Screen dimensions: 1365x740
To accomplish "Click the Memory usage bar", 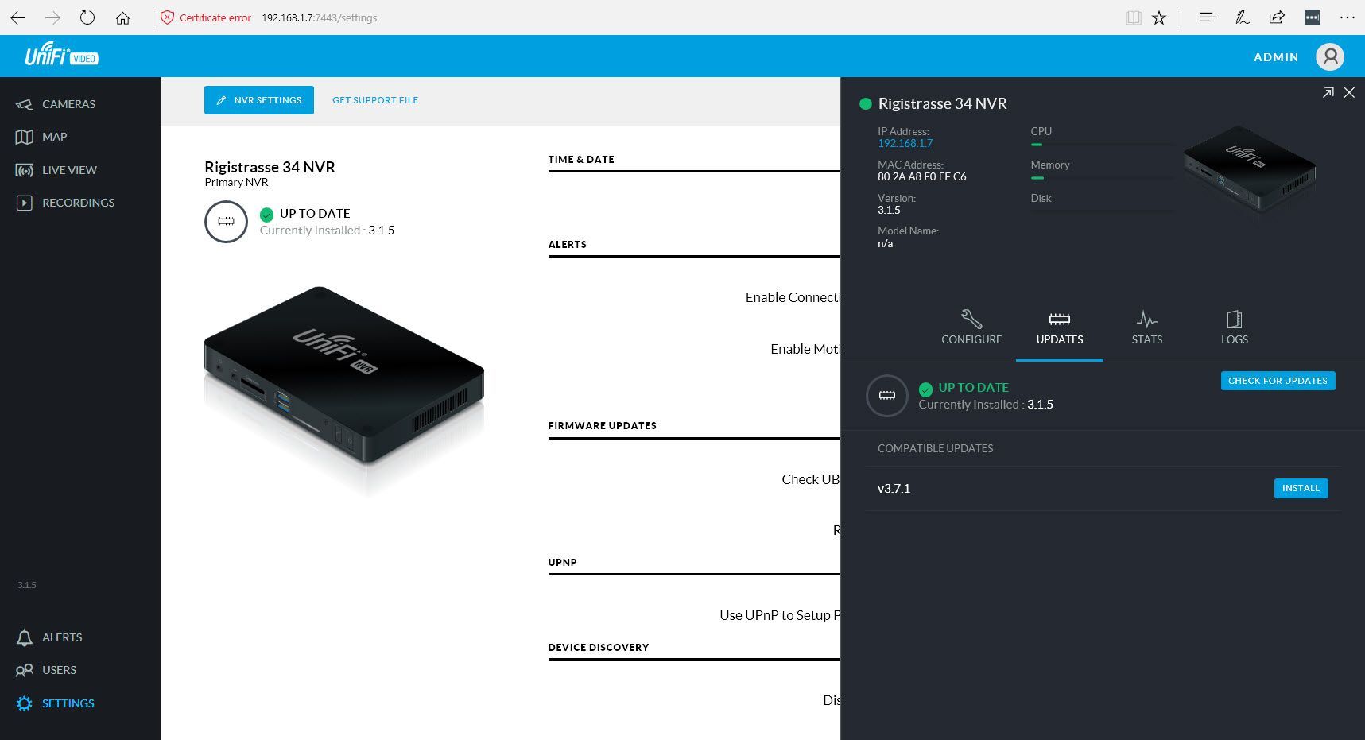I will click(1102, 178).
